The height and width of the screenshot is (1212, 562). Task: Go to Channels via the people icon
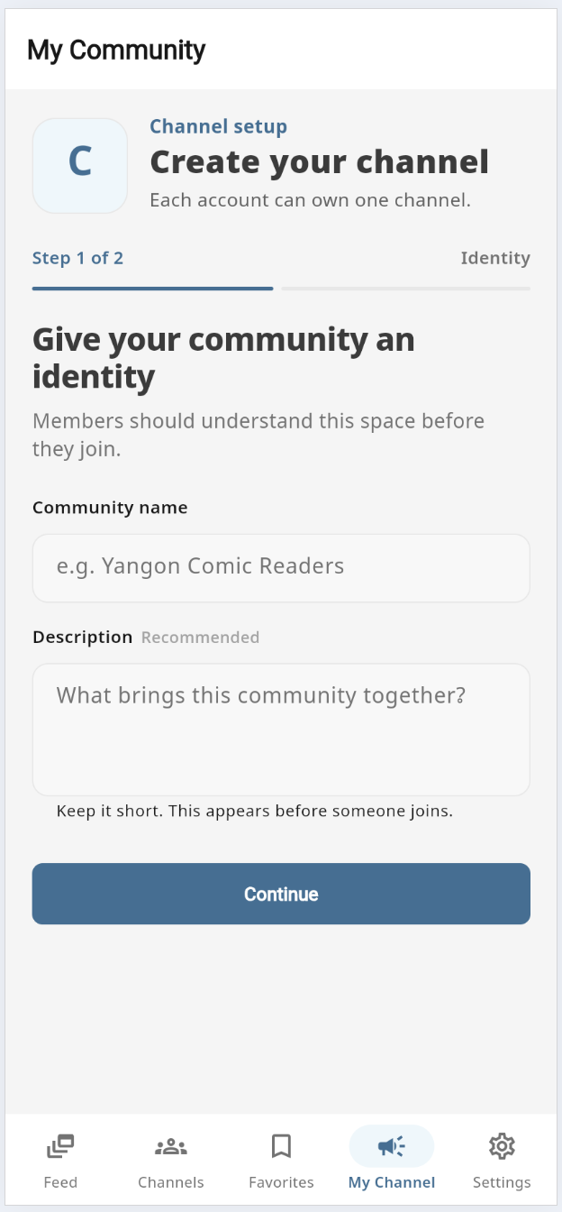[171, 1146]
